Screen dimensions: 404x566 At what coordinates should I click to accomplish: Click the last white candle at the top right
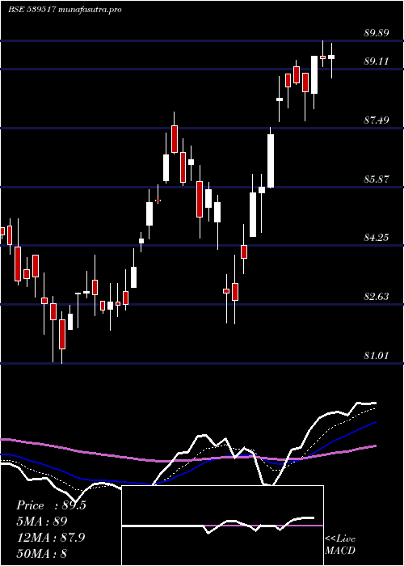(331, 57)
